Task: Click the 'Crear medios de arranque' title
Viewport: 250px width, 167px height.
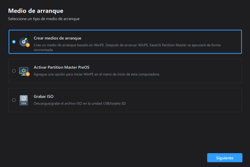Action: pos(57,38)
